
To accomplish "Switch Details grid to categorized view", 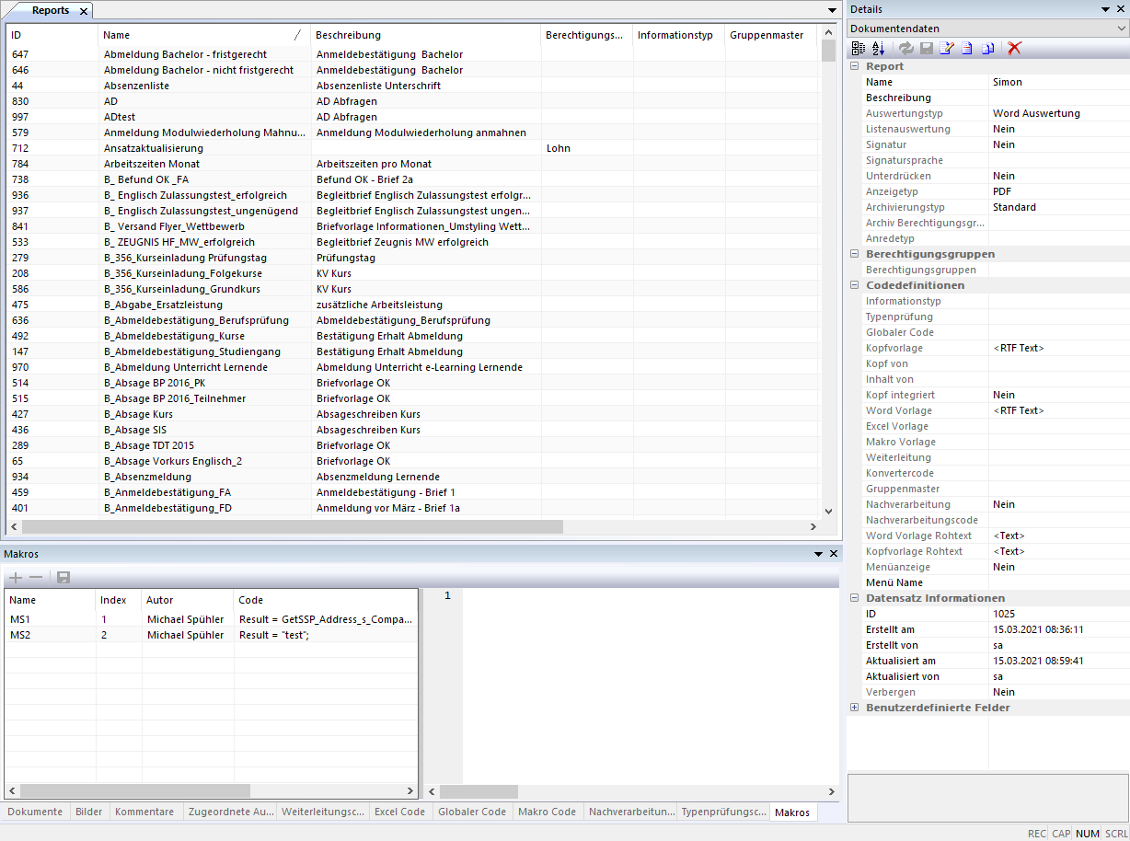I will [859, 48].
